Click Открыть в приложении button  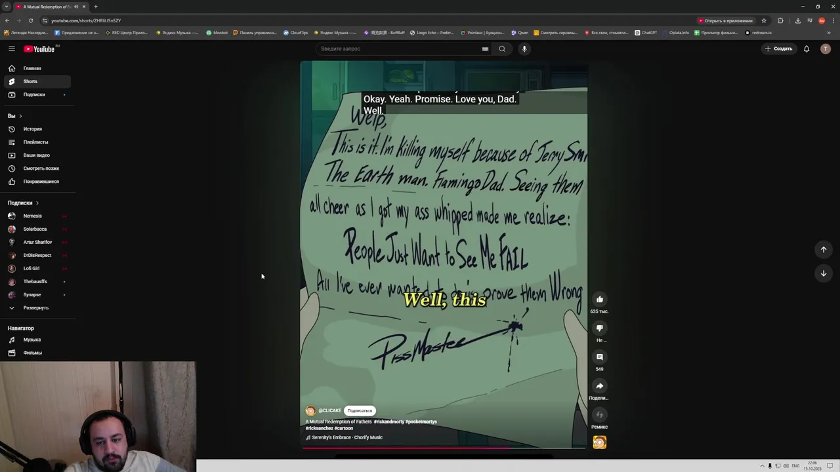[x=725, y=20]
